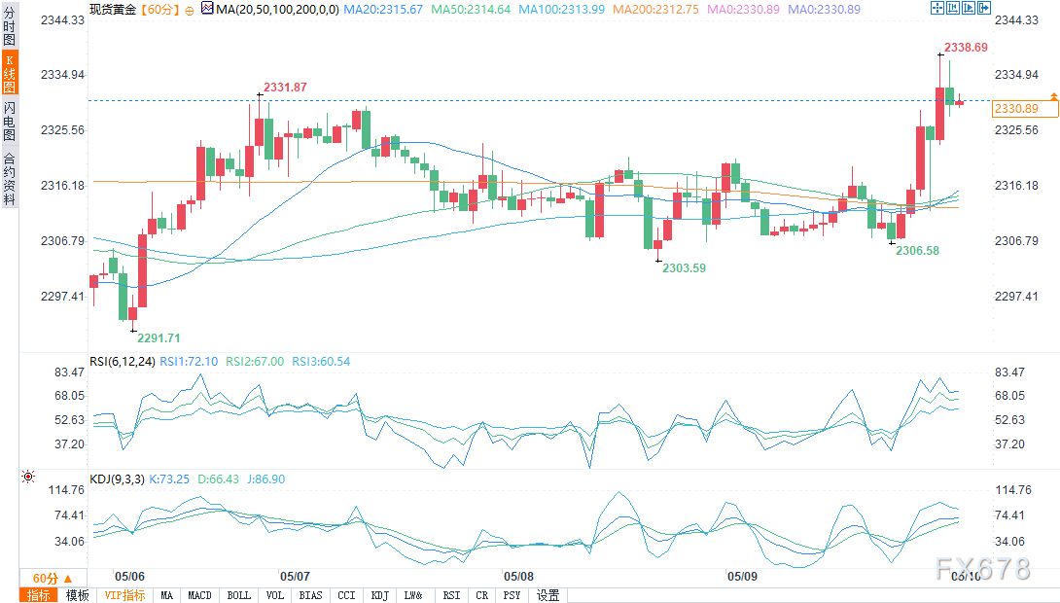Select the K线图 side tab
Image resolution: width=1060 pixels, height=603 pixels.
pyautogui.click(x=10, y=72)
